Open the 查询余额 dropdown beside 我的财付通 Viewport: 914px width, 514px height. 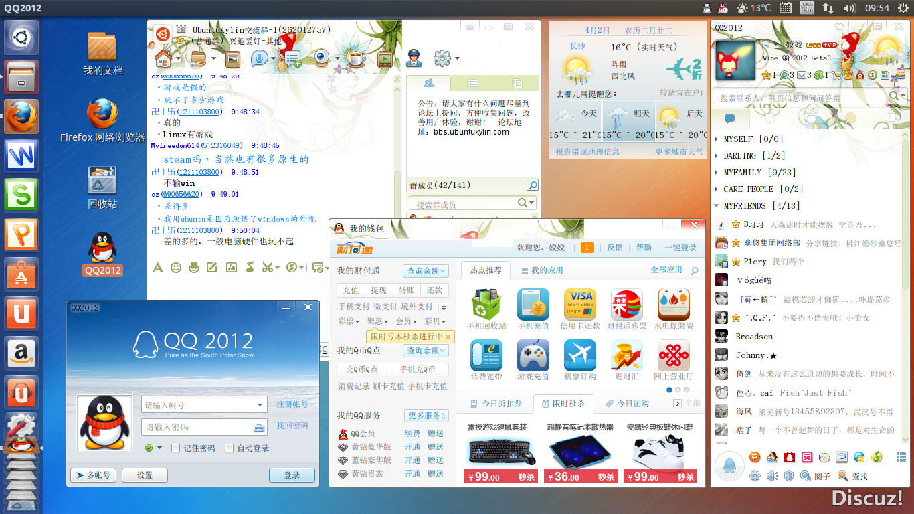pyautogui.click(x=426, y=271)
